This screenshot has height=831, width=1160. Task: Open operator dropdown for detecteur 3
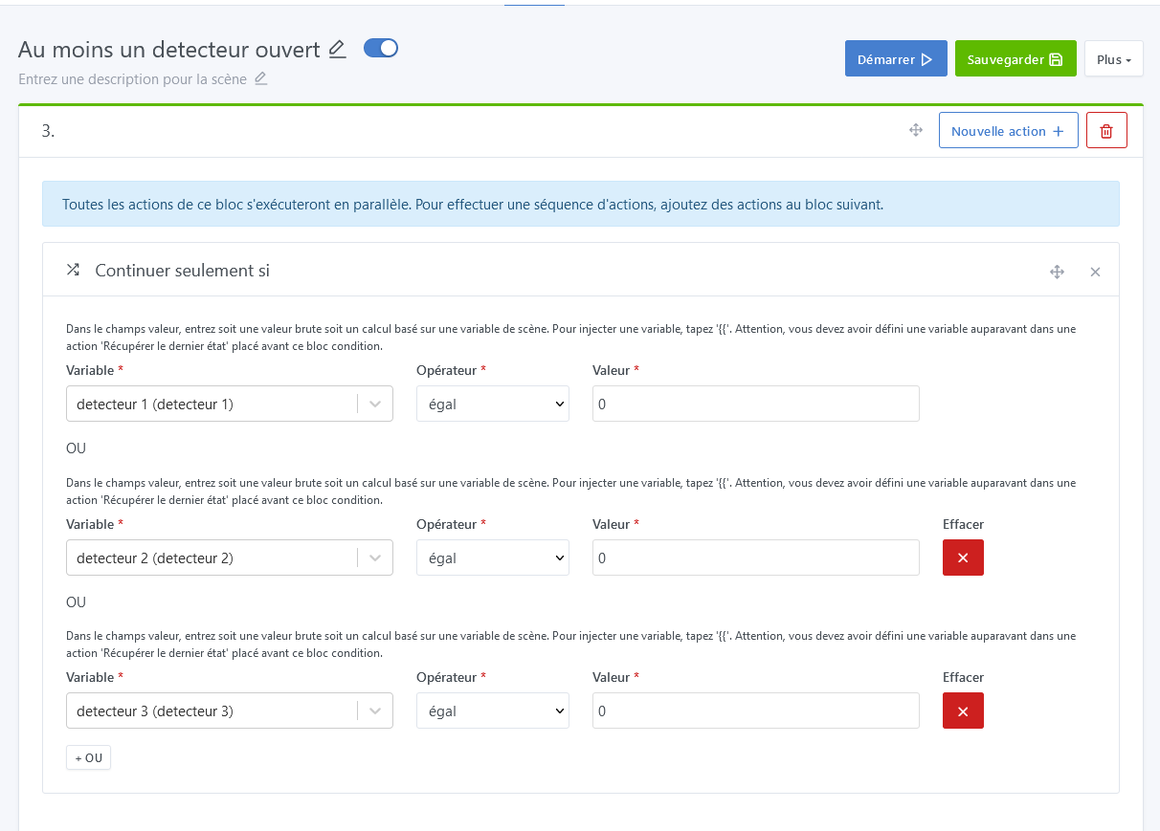tap(492, 711)
